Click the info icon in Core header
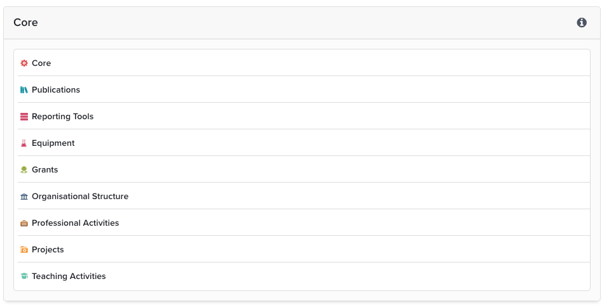Image resolution: width=602 pixels, height=305 pixels. point(582,23)
